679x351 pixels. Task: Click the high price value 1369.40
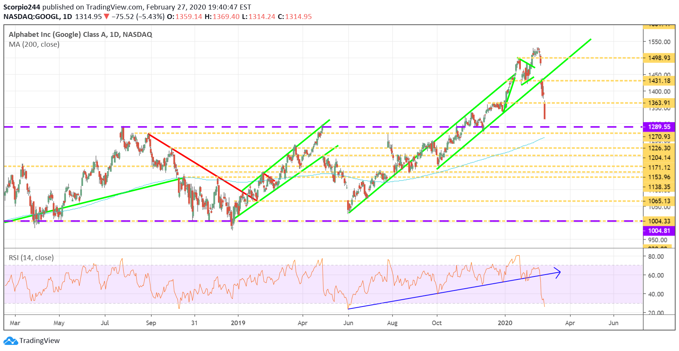[x=226, y=17]
